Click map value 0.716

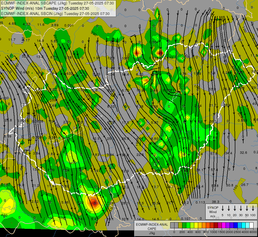click(154, 58)
